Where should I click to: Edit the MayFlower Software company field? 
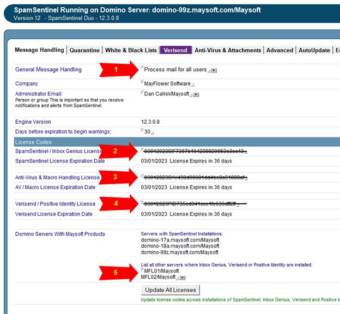(x=167, y=83)
